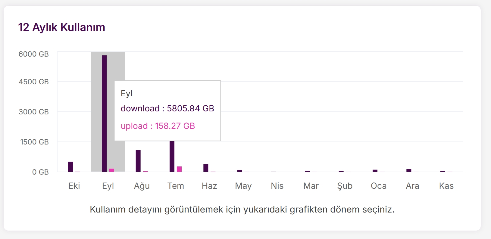Click the Ağu download bar
The width and height of the screenshot is (491, 239).
point(138,161)
